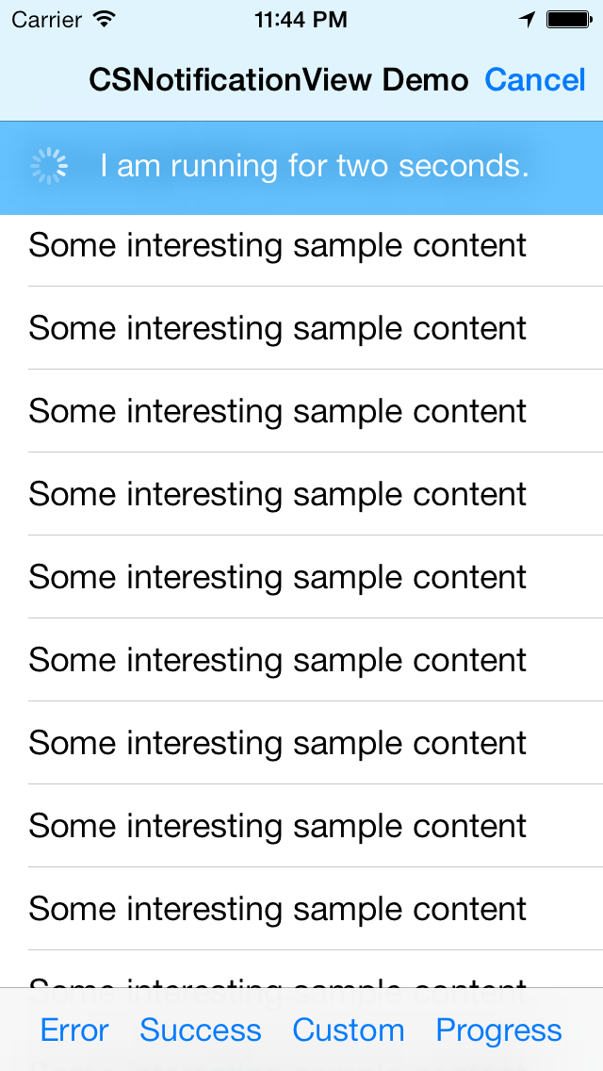Start the Progress notification

coord(499,1030)
